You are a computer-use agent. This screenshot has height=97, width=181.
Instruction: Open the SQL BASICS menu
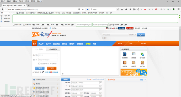point(20,13)
